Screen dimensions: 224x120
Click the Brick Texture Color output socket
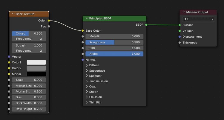49,21
